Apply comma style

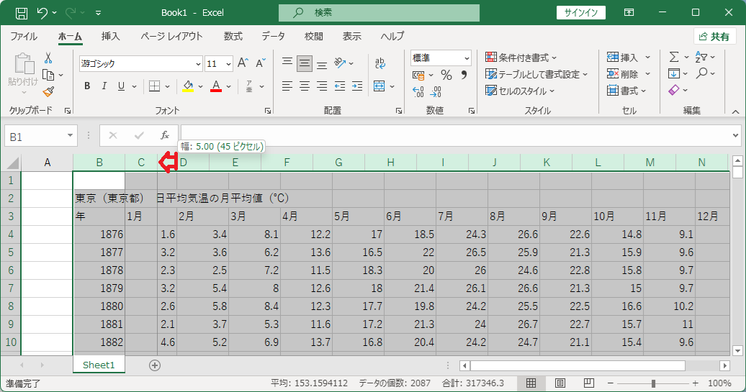464,75
